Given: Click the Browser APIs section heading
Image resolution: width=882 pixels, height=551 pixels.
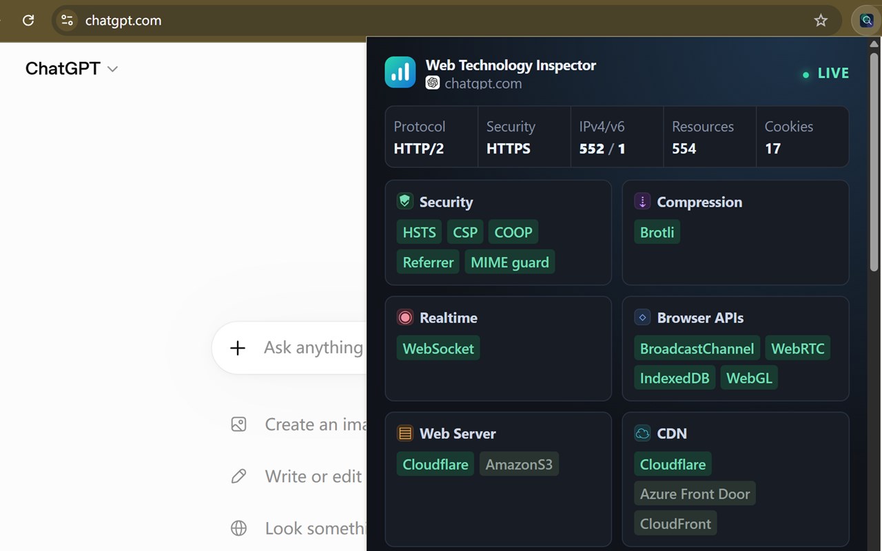Looking at the screenshot, I should tap(700, 318).
